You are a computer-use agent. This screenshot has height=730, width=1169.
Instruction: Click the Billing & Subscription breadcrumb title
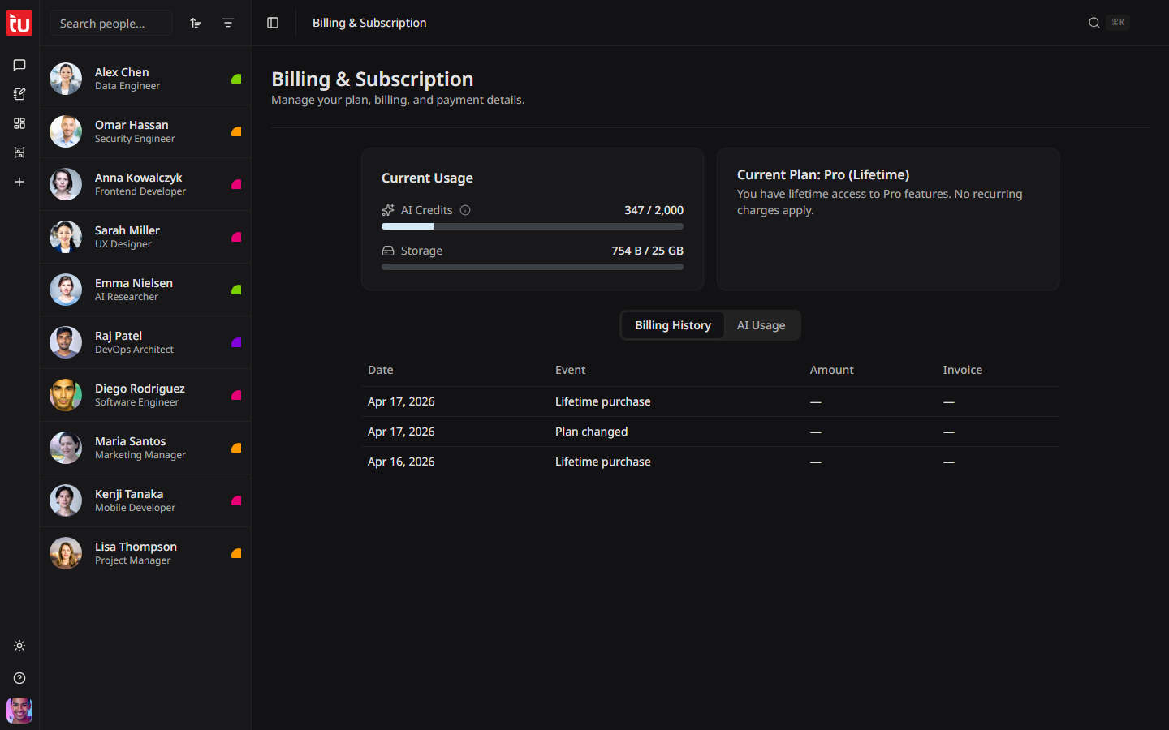coord(369,23)
